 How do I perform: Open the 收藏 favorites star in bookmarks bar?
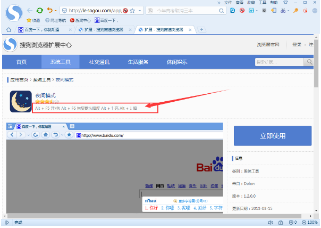(33, 20)
